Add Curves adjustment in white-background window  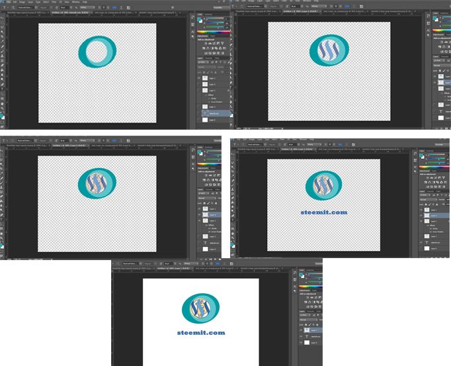pyautogui.click(x=316, y=297)
